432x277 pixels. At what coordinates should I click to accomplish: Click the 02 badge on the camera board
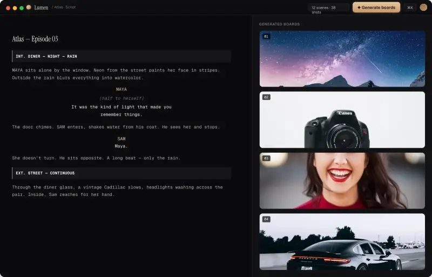266,97
